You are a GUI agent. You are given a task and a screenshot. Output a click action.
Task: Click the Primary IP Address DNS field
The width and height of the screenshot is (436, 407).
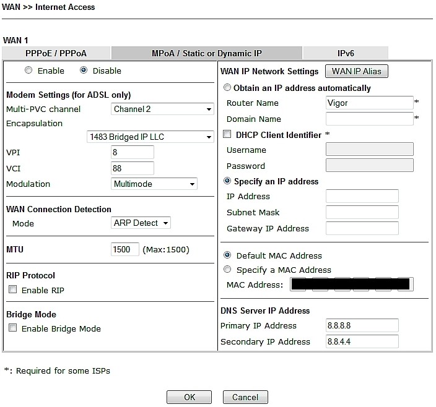click(362, 325)
